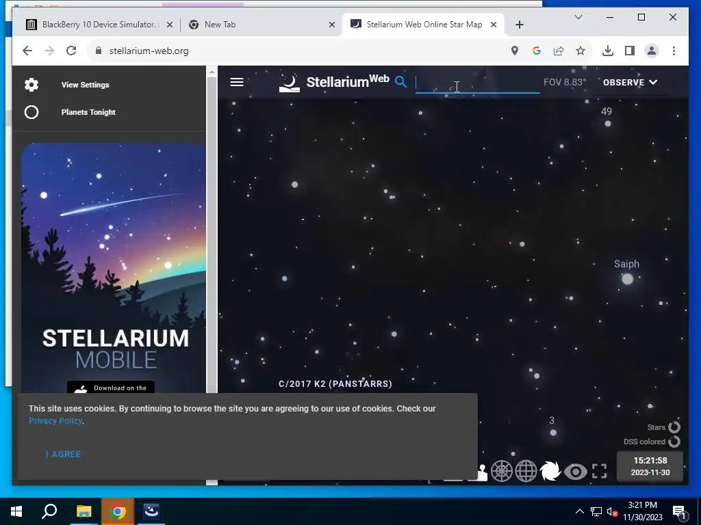
Task: Click the Planets Tonight circle icon
Action: (x=31, y=112)
